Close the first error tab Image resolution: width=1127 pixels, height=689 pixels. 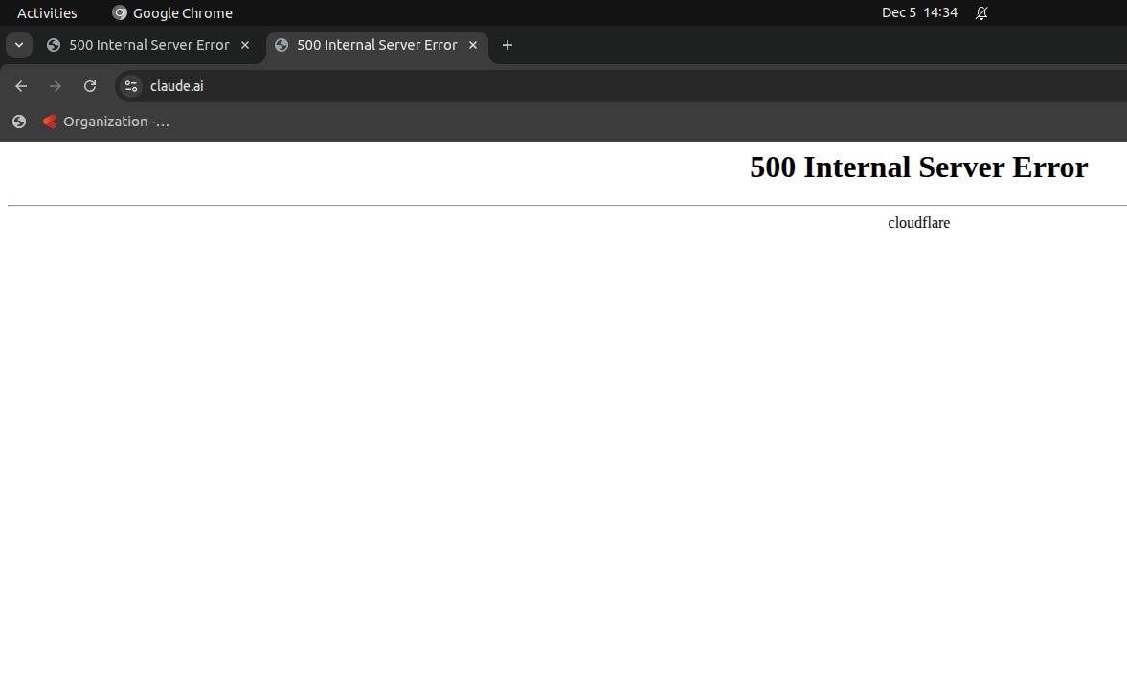pos(244,45)
